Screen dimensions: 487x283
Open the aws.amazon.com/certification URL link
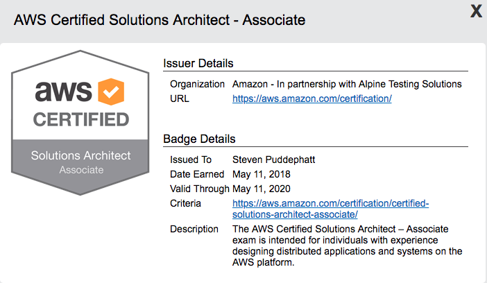pos(311,98)
